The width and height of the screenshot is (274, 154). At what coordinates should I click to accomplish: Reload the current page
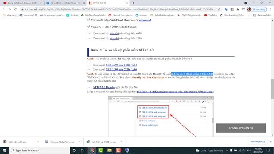coord(15,9)
